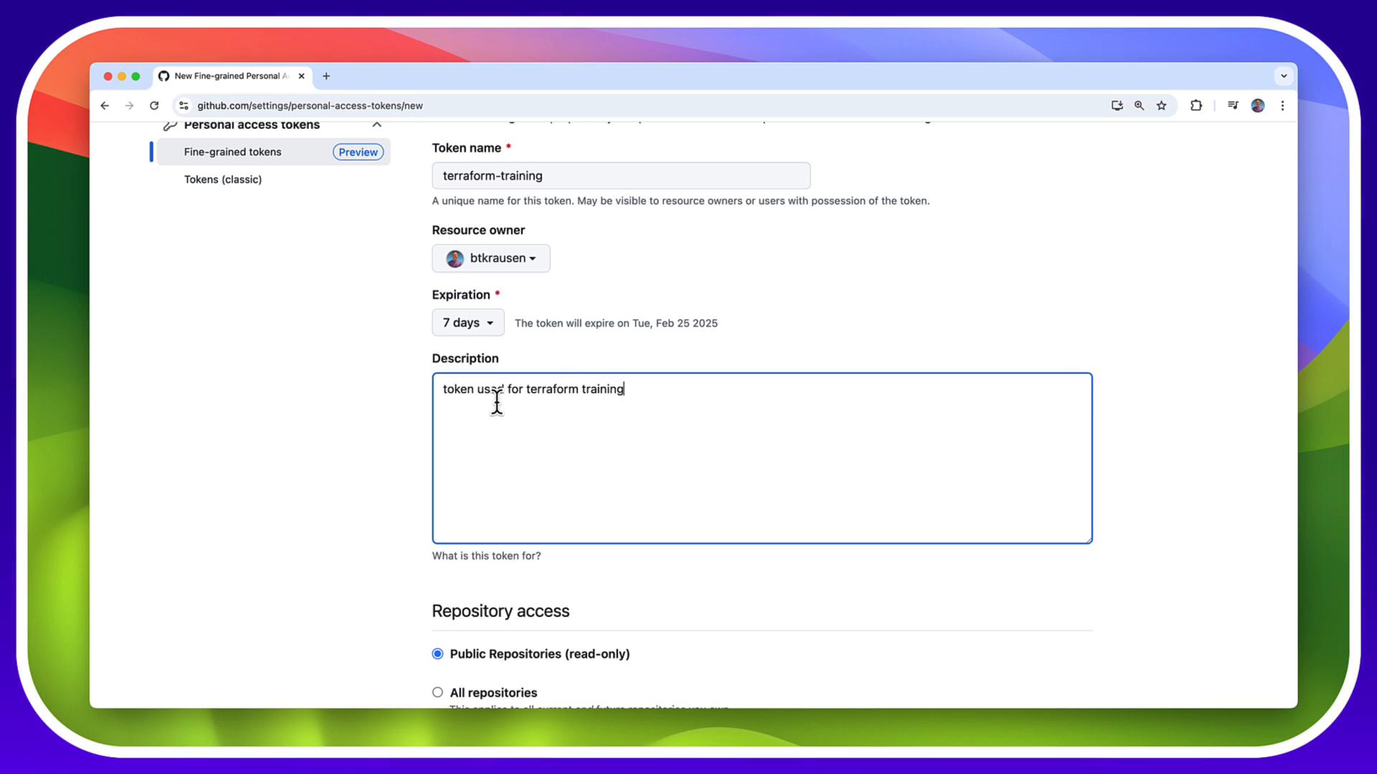Click the macOS green fullscreen button
This screenshot has height=774, width=1377.
tap(136, 76)
